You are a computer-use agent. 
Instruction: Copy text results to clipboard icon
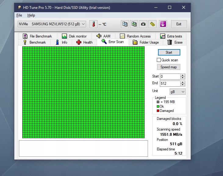124,24
